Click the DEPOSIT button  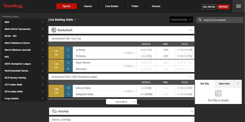click(223, 7)
